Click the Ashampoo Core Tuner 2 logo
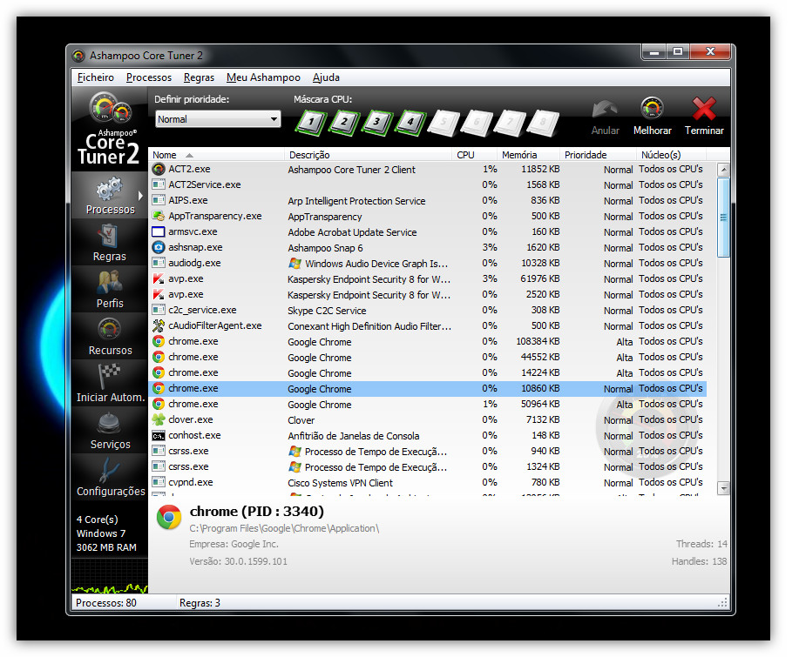Image resolution: width=799 pixels, height=657 pixels. (x=110, y=130)
